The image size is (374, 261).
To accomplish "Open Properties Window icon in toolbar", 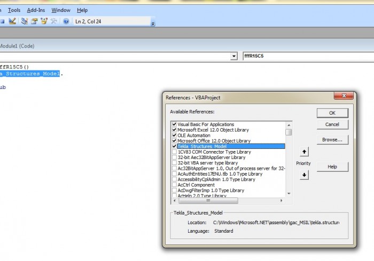I will click(34, 21).
